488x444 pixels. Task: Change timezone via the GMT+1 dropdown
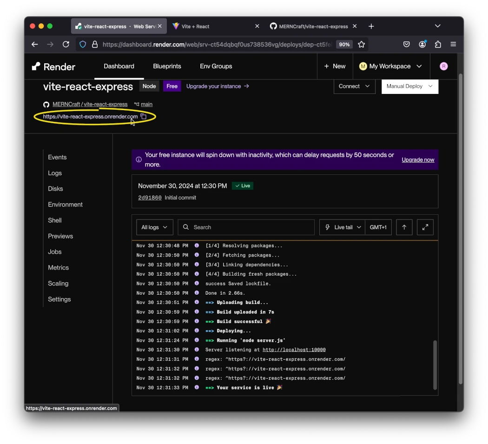[x=378, y=227]
